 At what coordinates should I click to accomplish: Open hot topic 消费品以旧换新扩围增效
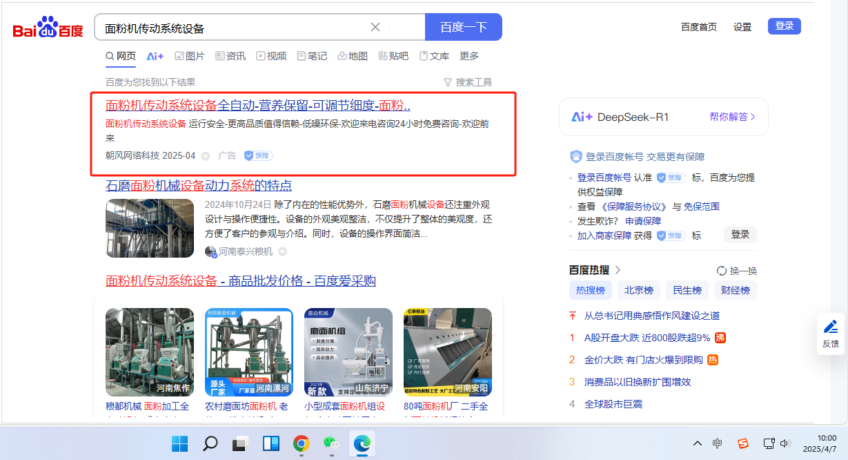tap(638, 382)
